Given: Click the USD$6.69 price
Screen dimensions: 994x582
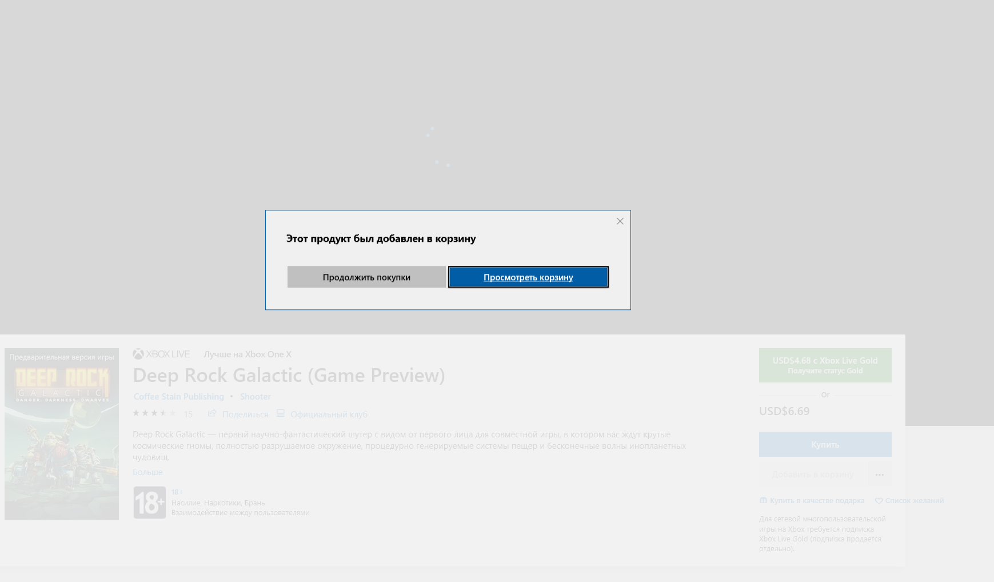Looking at the screenshot, I should point(784,410).
